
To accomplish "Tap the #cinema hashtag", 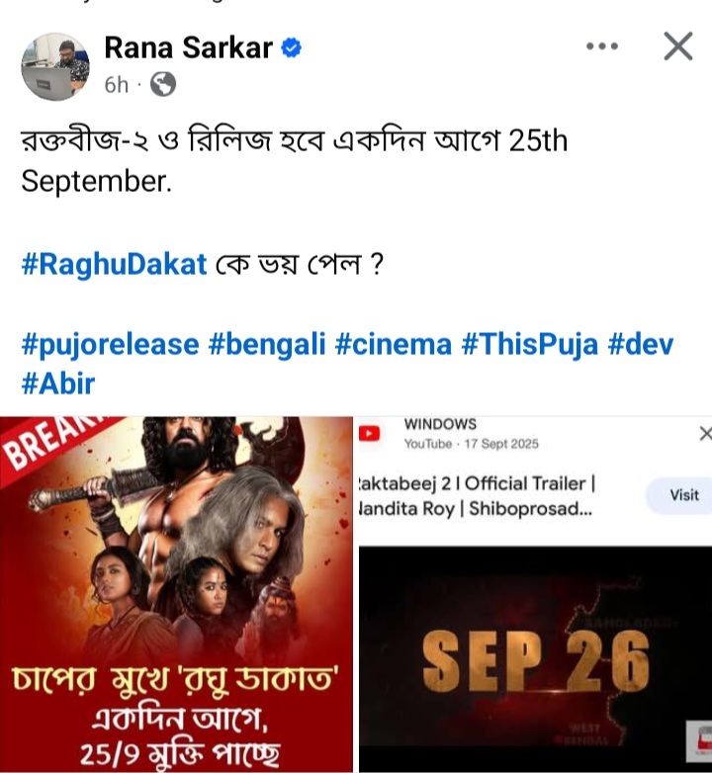I will pyautogui.click(x=393, y=345).
